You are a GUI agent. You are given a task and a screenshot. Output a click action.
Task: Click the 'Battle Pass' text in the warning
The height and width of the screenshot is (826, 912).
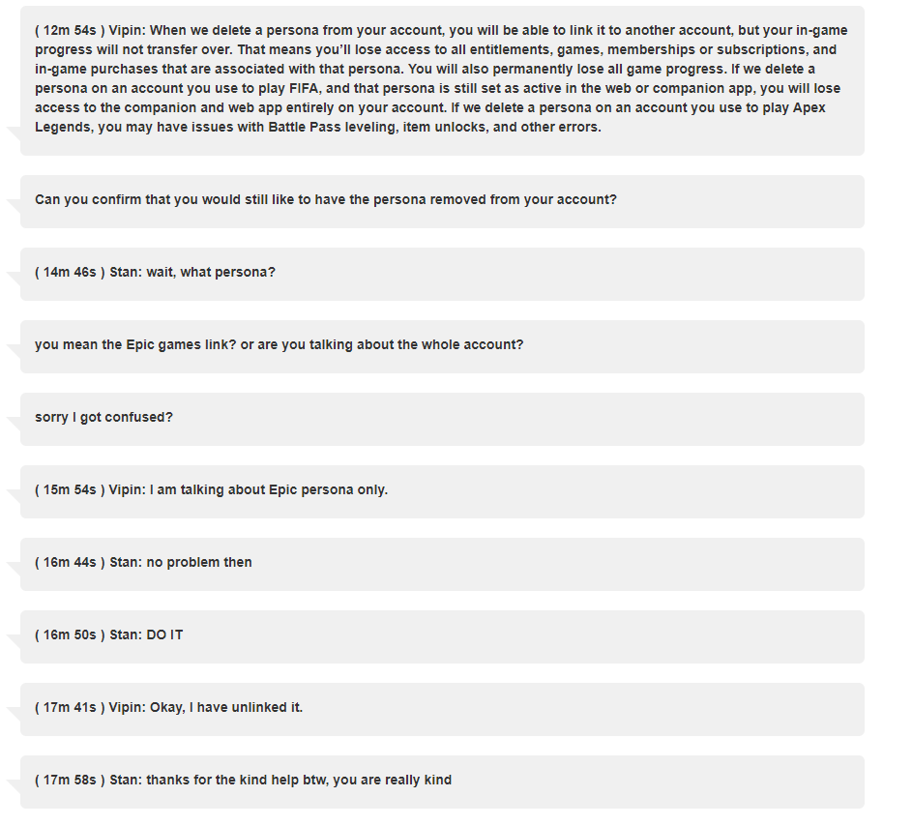coord(305,127)
